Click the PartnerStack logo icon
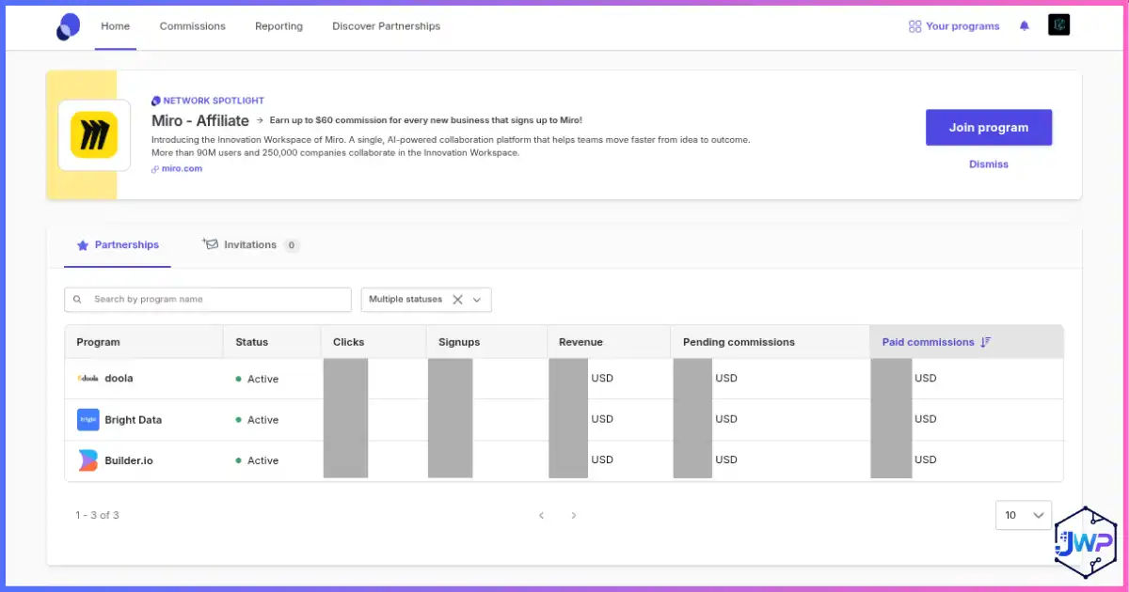1129x592 pixels. click(68, 26)
